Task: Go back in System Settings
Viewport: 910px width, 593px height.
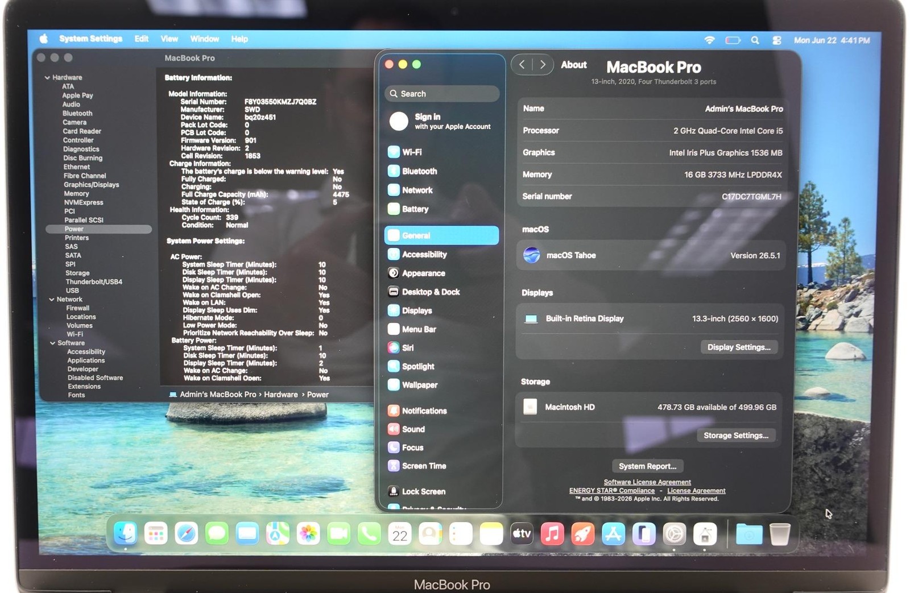Action: point(522,64)
